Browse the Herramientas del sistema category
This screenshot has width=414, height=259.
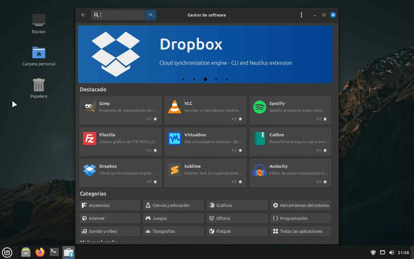[301, 205]
